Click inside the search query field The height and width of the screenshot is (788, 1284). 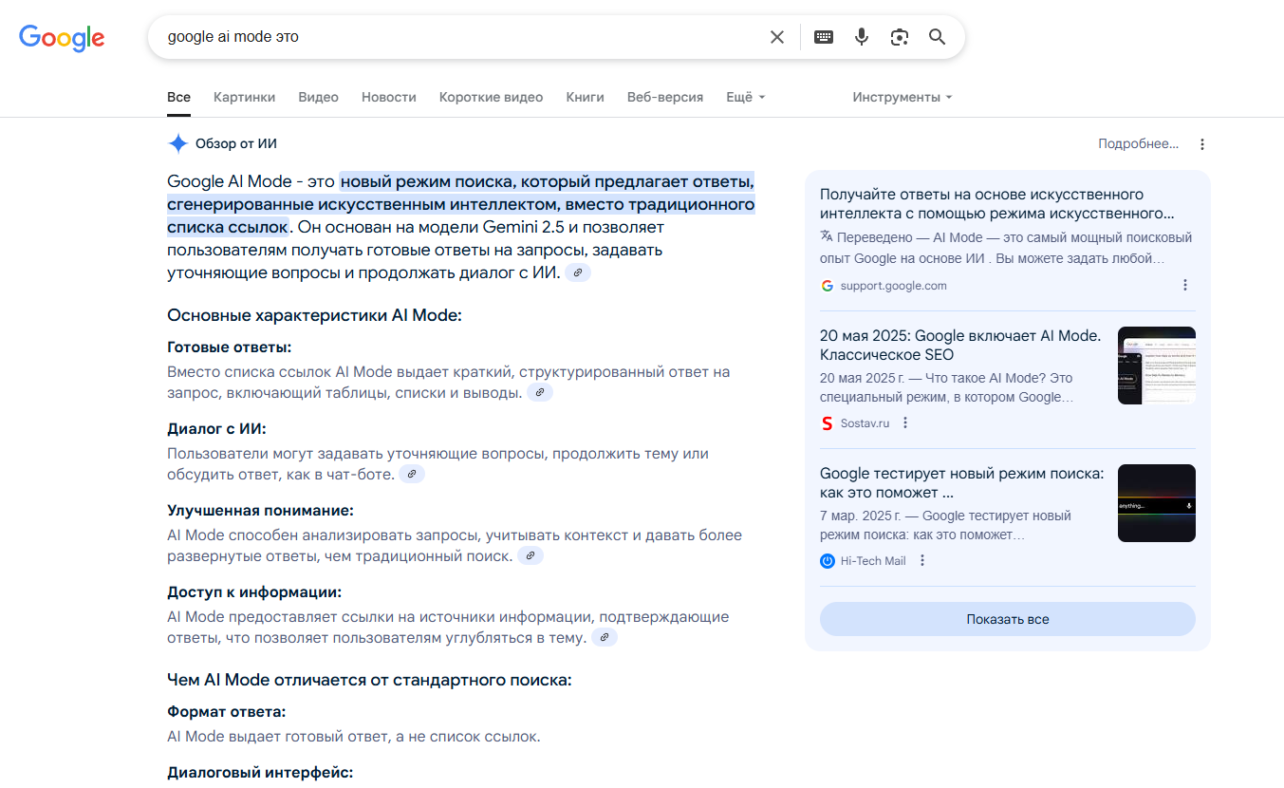pyautogui.click(x=460, y=37)
